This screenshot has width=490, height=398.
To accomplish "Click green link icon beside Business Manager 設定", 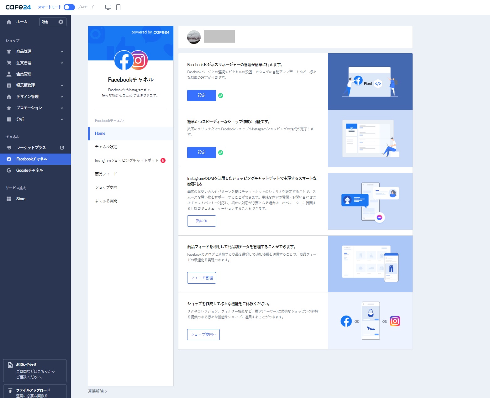I will tap(221, 96).
